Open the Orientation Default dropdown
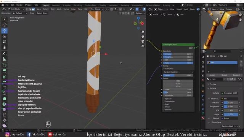 [x=19, y=13]
